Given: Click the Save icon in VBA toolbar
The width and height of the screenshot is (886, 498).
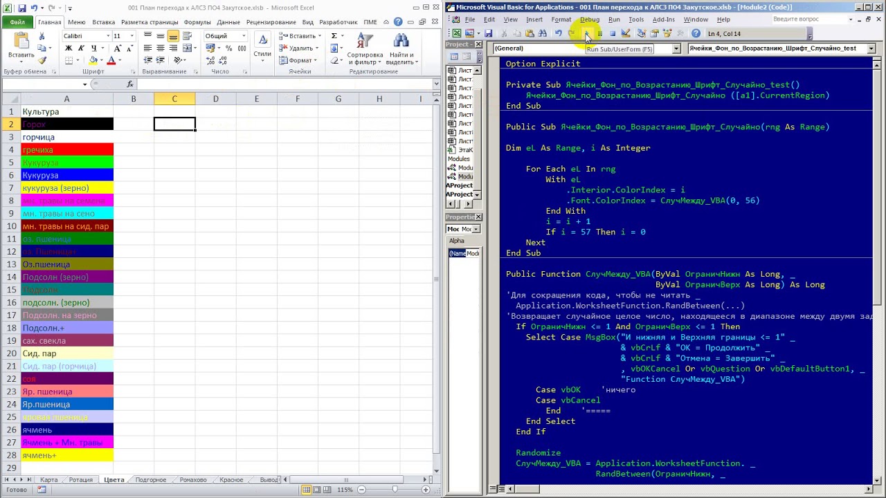Looking at the screenshot, I should point(489,33).
